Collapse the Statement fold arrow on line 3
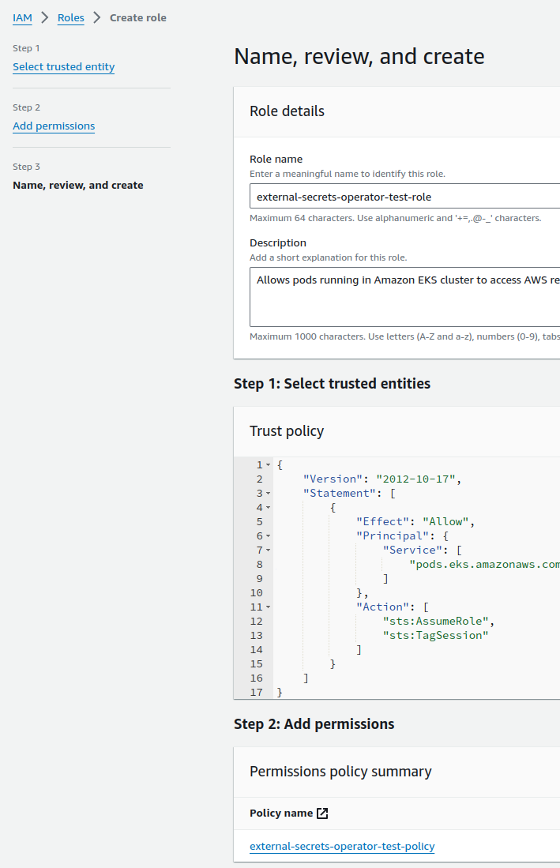 268,493
